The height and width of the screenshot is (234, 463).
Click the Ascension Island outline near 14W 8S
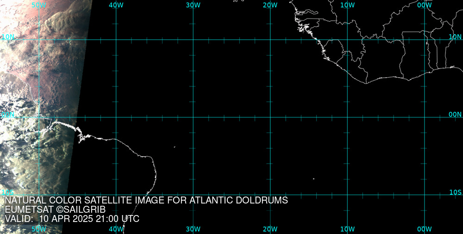coord(313,179)
